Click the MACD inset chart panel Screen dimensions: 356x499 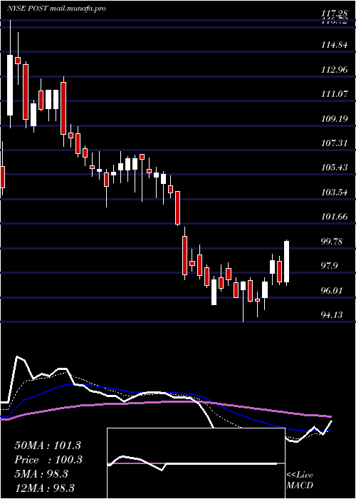click(x=196, y=463)
